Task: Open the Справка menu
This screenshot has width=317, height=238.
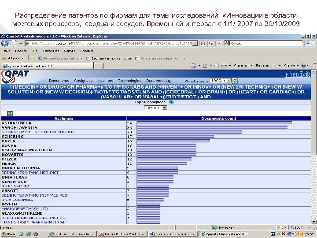Action: (87, 51)
